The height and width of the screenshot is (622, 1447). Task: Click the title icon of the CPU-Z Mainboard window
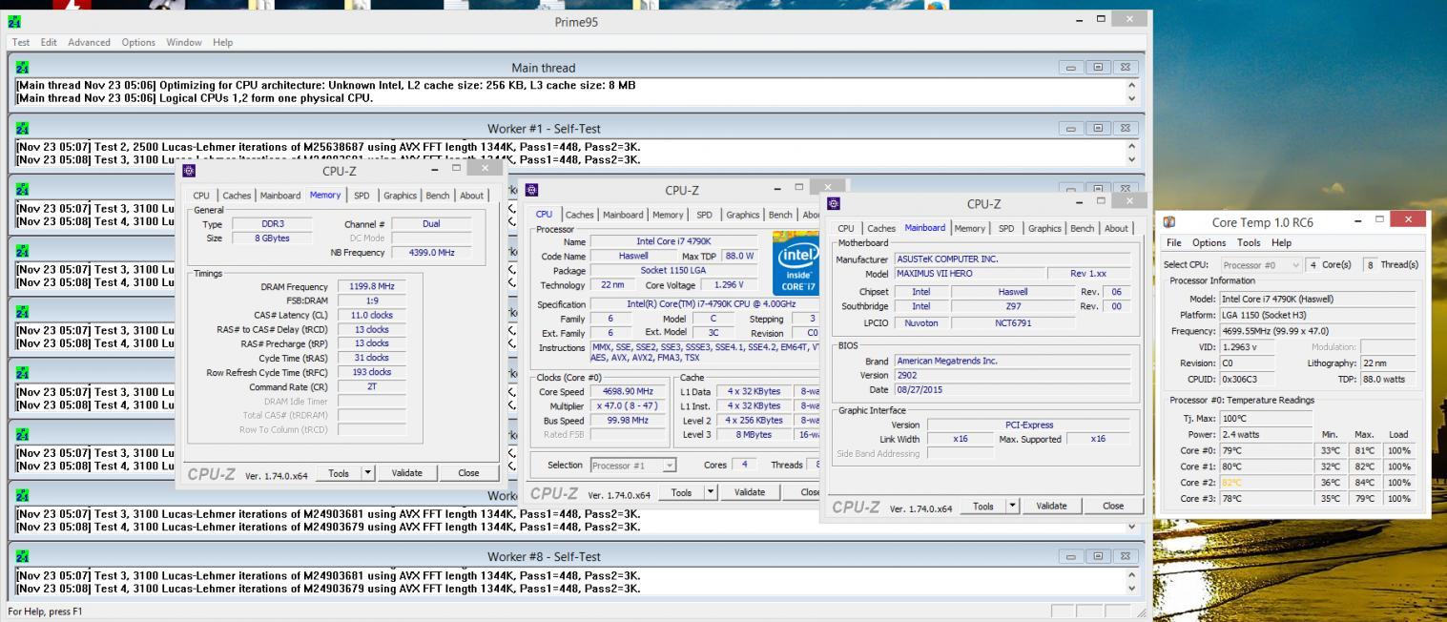pyautogui.click(x=834, y=204)
